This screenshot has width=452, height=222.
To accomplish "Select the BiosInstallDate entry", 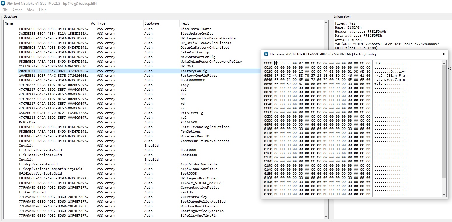I will pyautogui.click(x=196, y=29).
